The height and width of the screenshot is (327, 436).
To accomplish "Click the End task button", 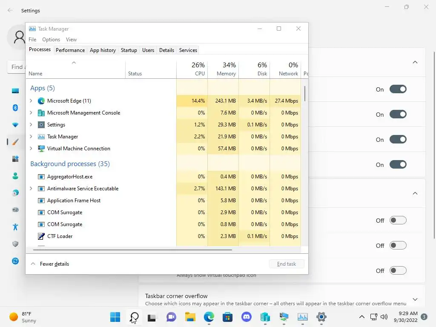I will (287, 264).
